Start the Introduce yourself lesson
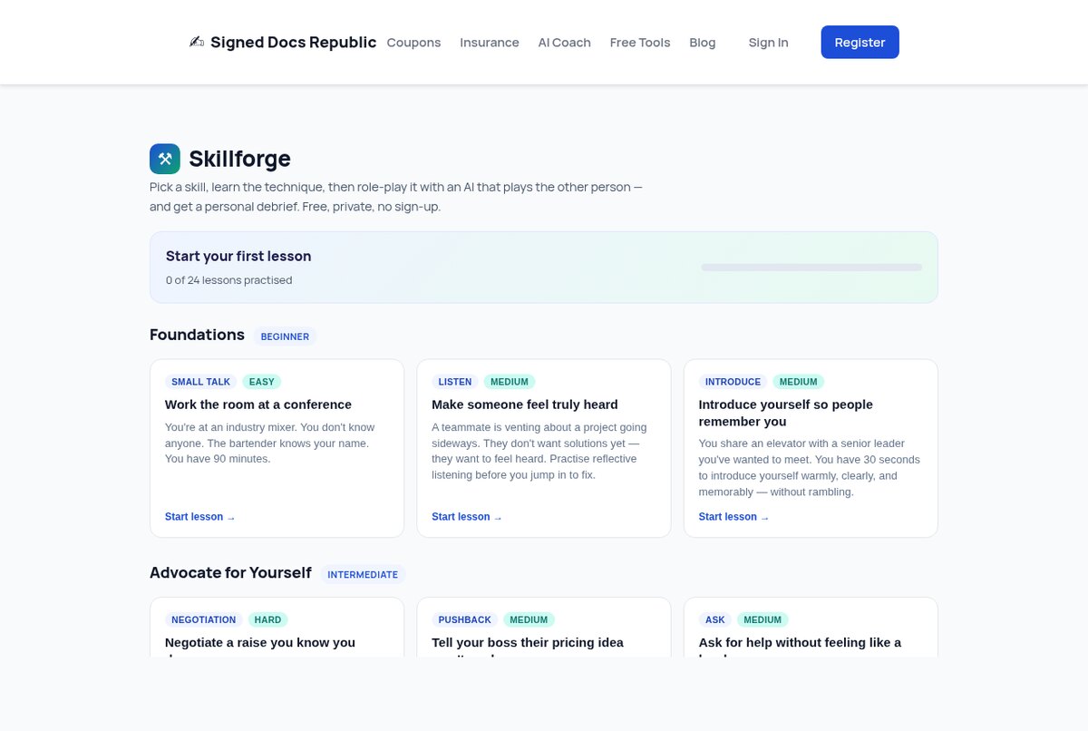 tap(733, 517)
